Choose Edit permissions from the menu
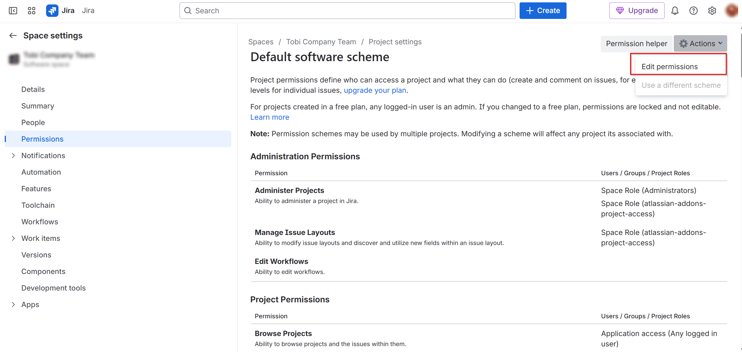 (670, 66)
